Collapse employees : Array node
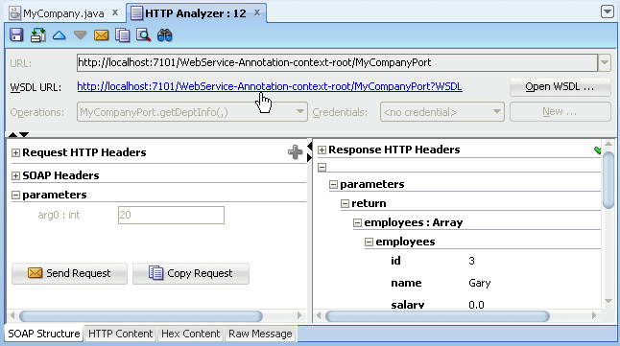The width and height of the screenshot is (620, 346). tap(357, 223)
